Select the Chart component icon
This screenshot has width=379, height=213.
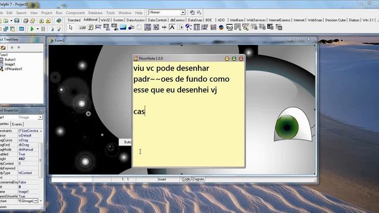pyautogui.click(x=221, y=27)
